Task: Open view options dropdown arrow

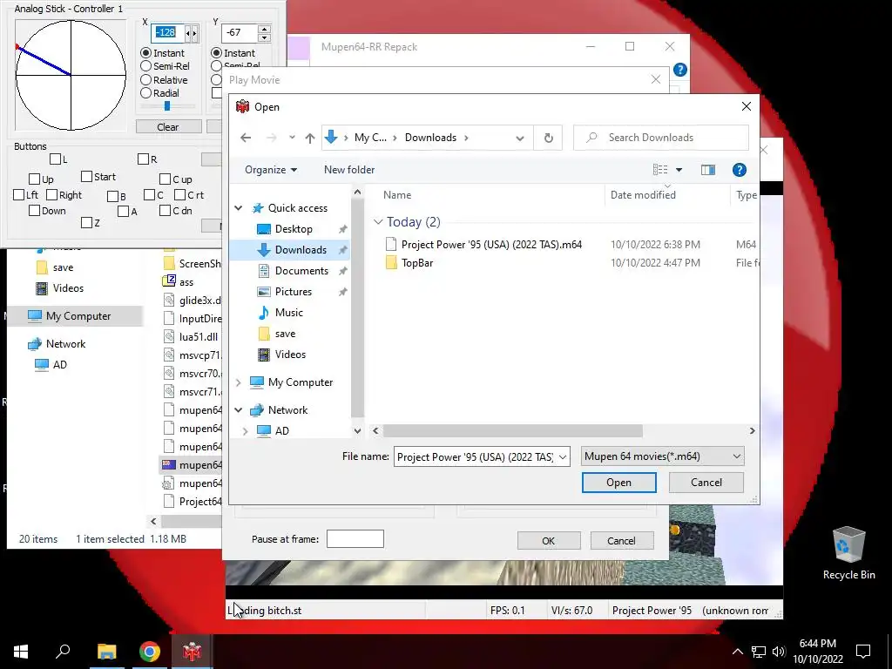Action: point(679,170)
